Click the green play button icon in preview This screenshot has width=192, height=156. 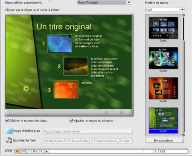click(26, 89)
